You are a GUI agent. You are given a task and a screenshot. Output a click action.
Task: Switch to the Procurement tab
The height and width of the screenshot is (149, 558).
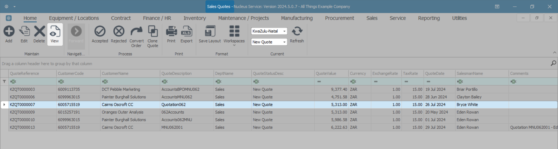tap(339, 18)
